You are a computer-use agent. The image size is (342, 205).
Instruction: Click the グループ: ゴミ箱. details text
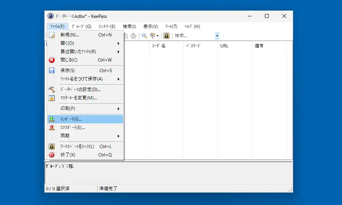click(x=60, y=166)
